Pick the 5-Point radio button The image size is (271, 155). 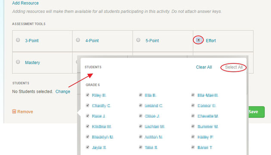point(138,40)
